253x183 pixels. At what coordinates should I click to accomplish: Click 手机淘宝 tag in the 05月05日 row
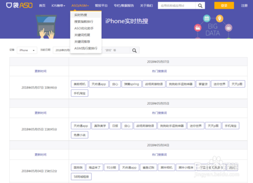tap(231, 126)
